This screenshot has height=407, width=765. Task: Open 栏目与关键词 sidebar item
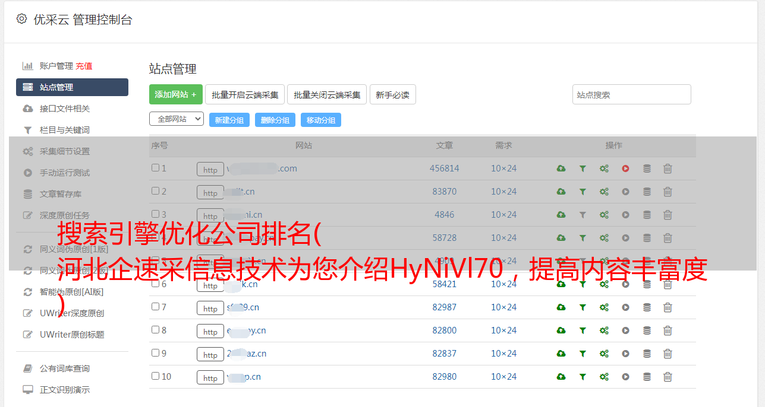pos(65,130)
